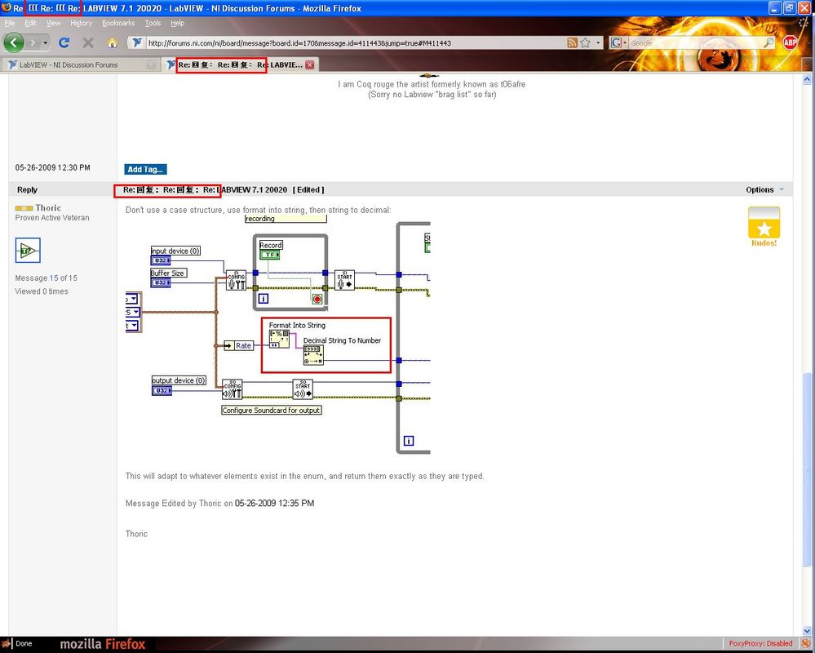Open the address bar history dropdown

598,42
